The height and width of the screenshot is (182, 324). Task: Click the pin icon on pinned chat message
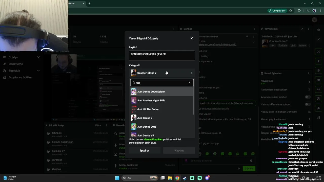[247, 37]
